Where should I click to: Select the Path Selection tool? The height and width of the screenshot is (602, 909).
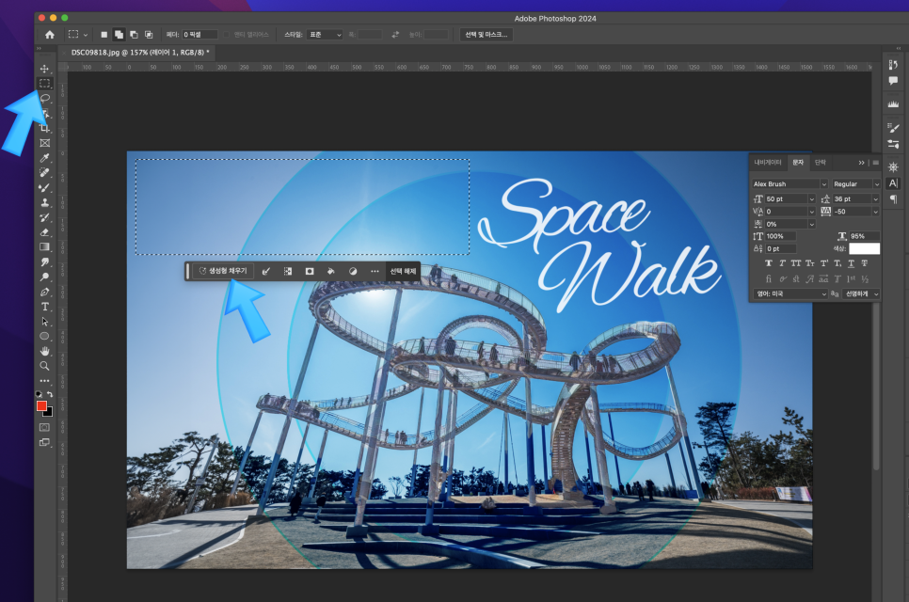[44, 322]
